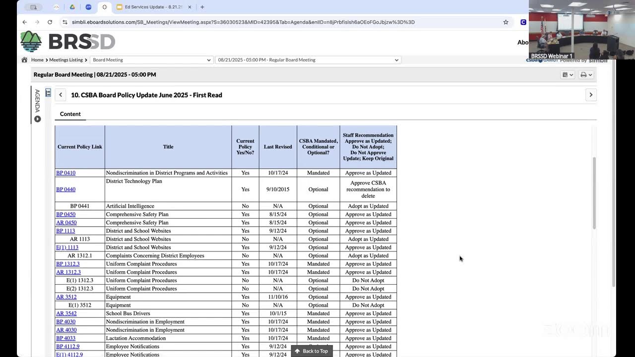Open the BP 0410 policy link
This screenshot has width=635, height=357.
point(65,173)
